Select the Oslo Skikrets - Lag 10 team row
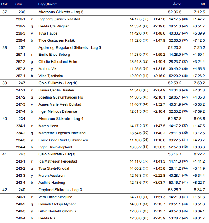The width and height of the screenshot is (209, 223). click(56, 83)
